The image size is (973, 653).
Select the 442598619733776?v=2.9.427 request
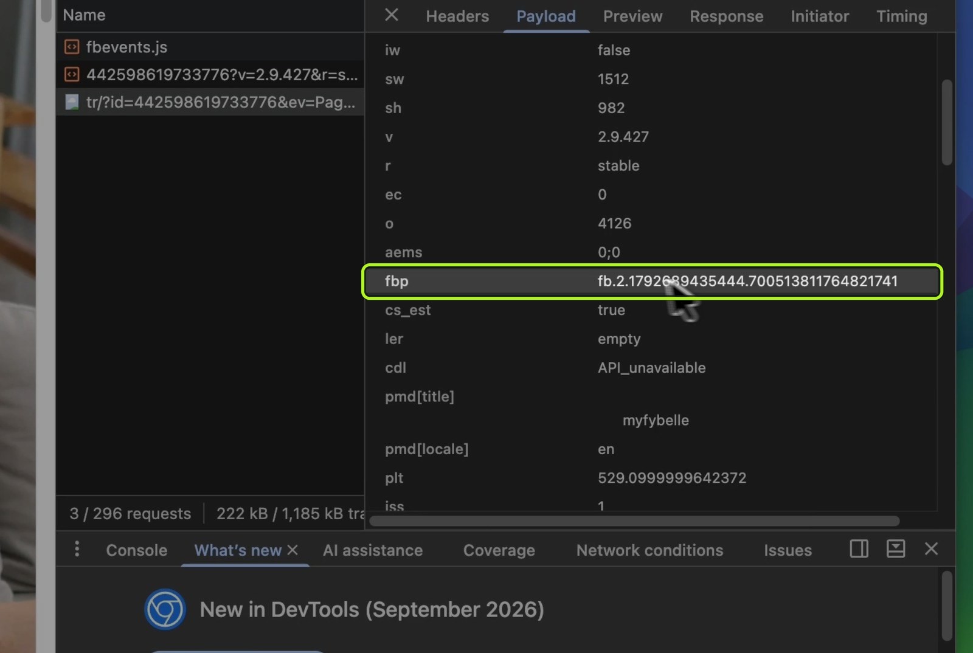tap(210, 74)
